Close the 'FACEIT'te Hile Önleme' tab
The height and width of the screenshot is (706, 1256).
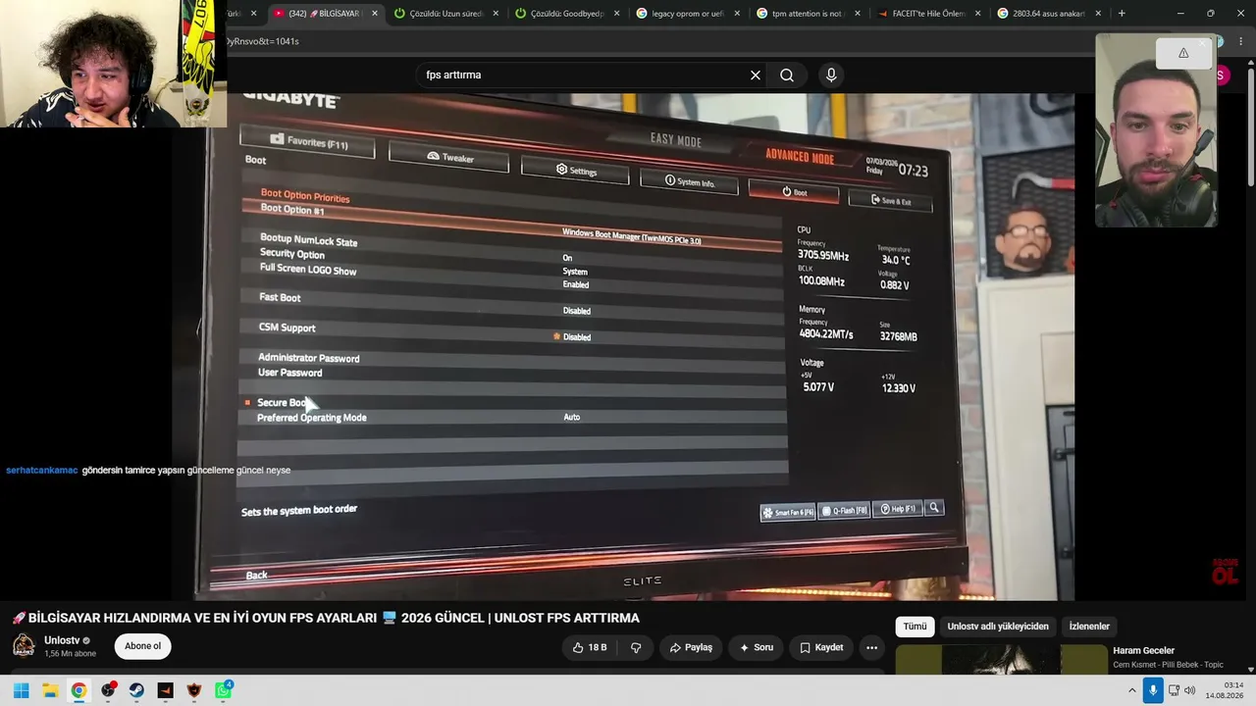click(977, 14)
